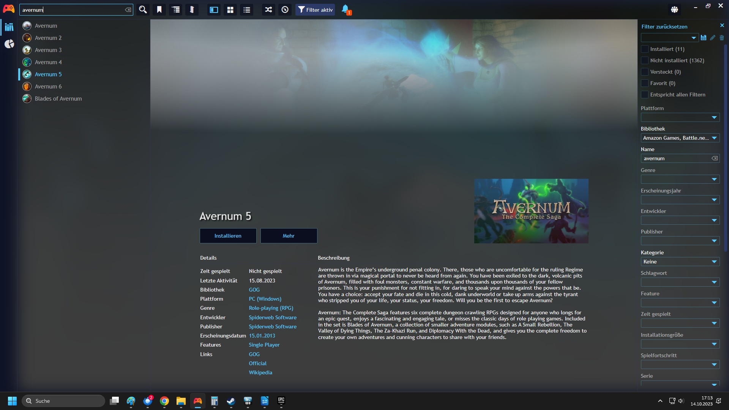729x410 pixels.
Task: Switch to grid view
Action: (x=230, y=10)
